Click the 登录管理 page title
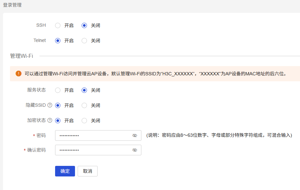The height and width of the screenshot is (190, 300). click(x=12, y=5)
